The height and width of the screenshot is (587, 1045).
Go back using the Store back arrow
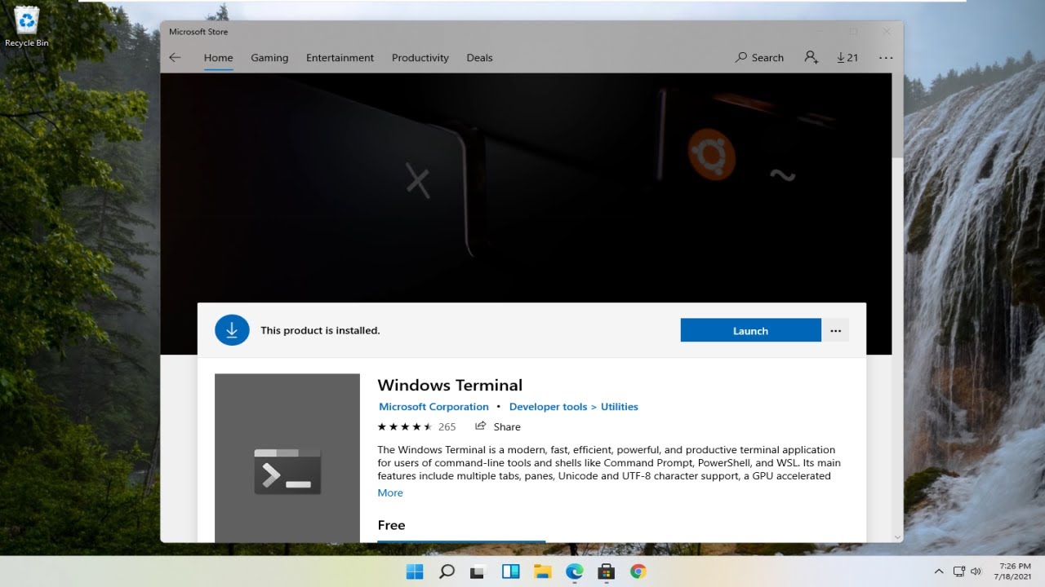[x=175, y=58]
